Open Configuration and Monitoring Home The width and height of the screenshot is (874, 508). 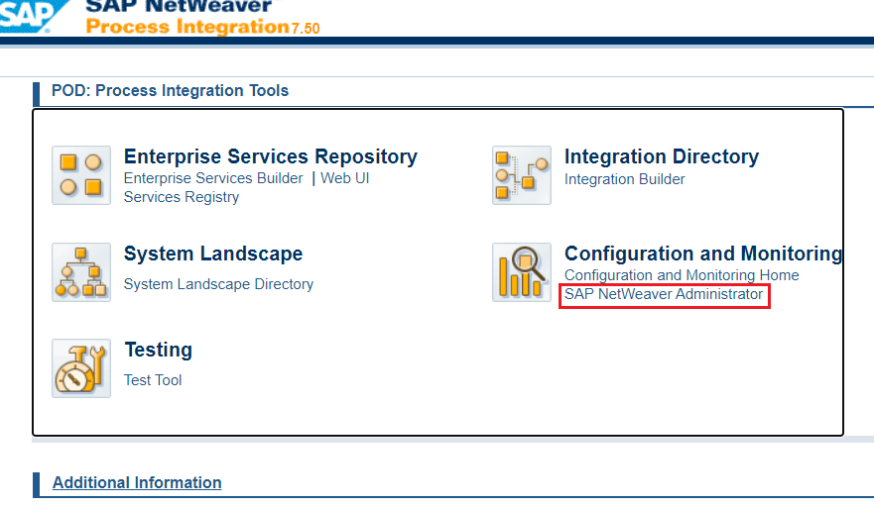click(682, 275)
